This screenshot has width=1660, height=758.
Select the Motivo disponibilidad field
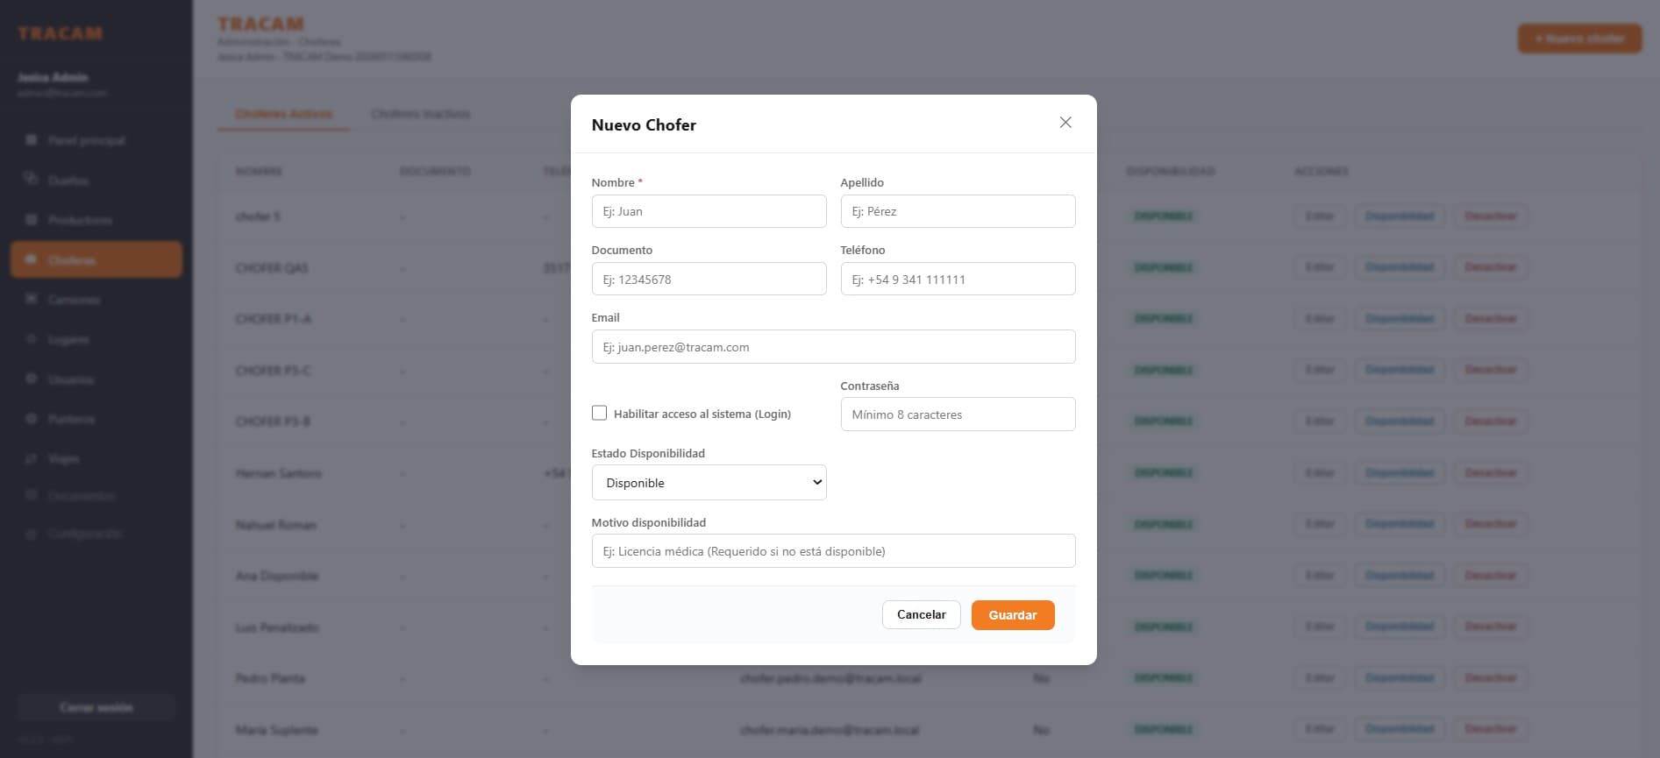(833, 551)
